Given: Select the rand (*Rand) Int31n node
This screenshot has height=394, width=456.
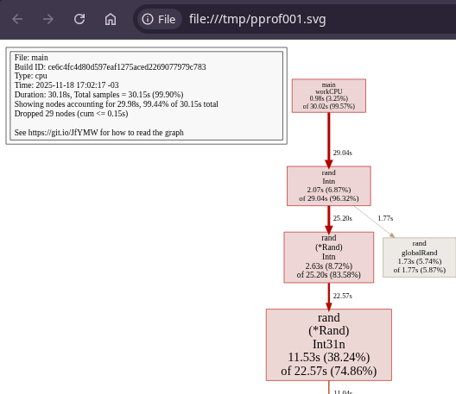Looking at the screenshot, I should click(x=329, y=345).
